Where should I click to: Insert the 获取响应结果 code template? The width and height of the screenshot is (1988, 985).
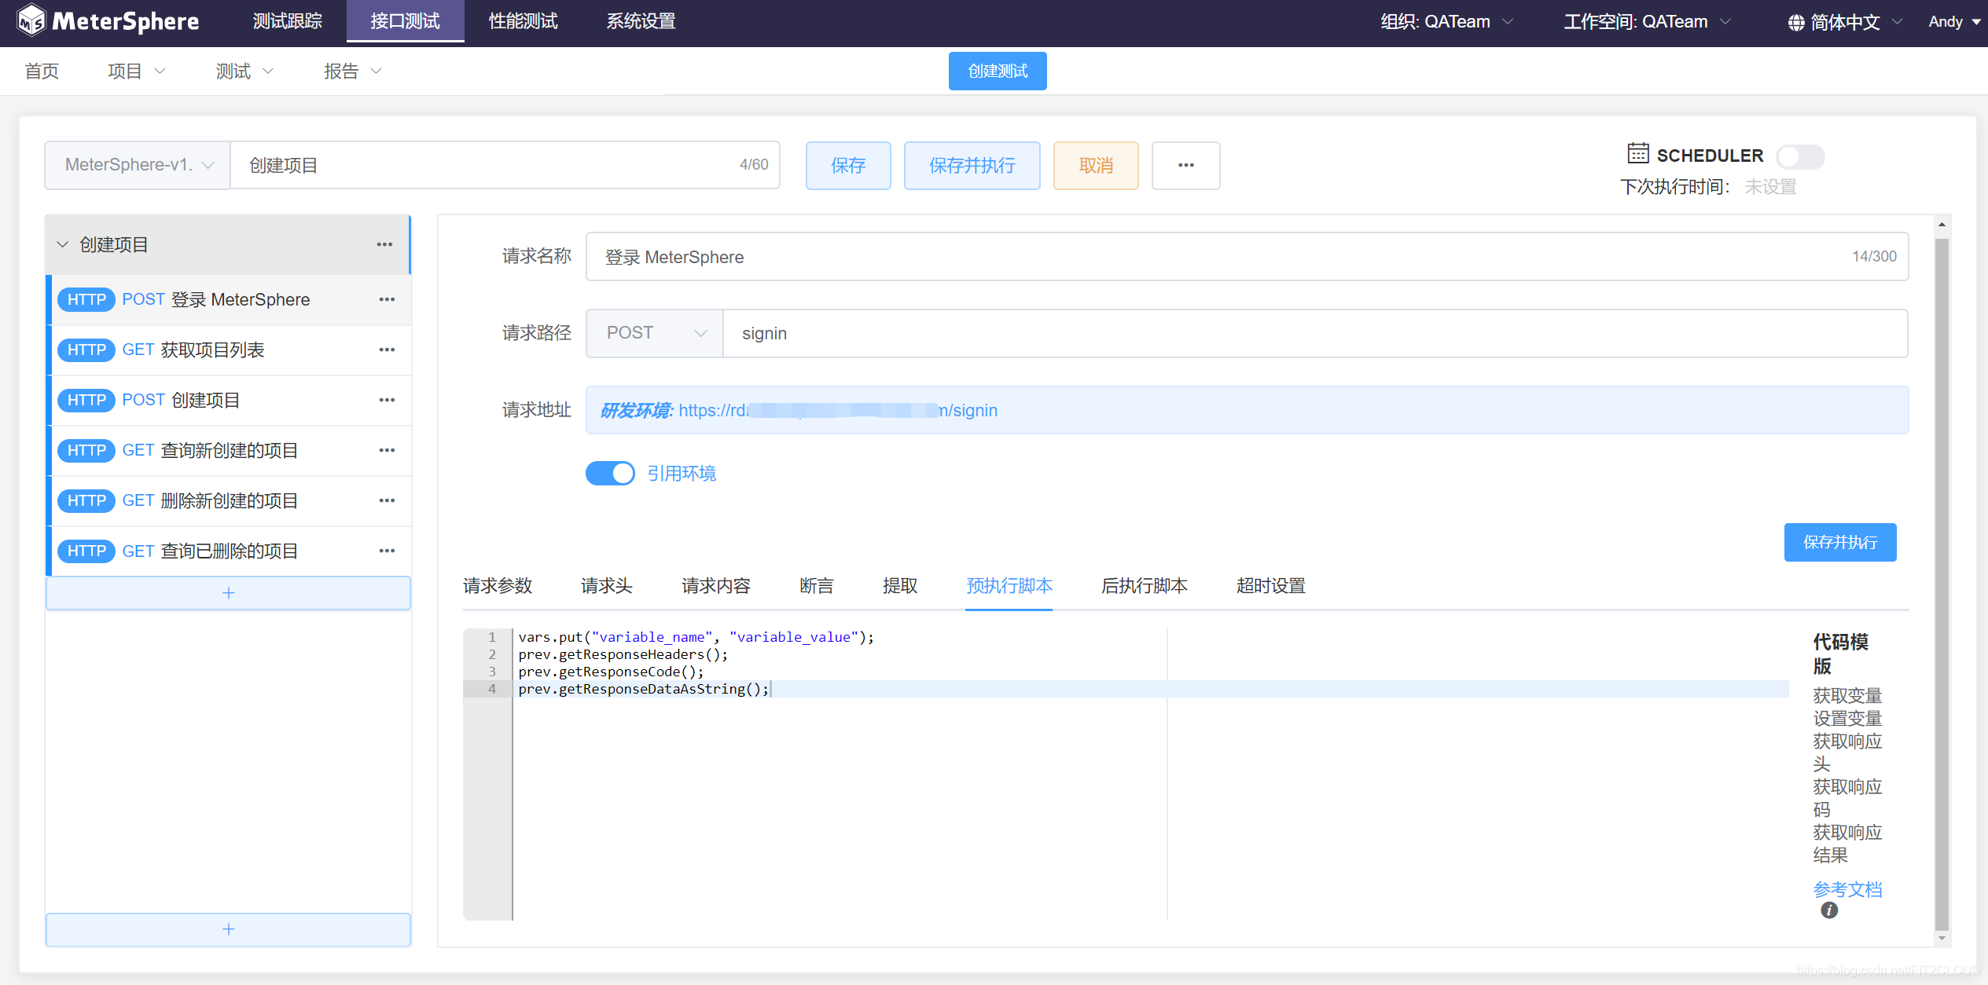pos(1847,843)
